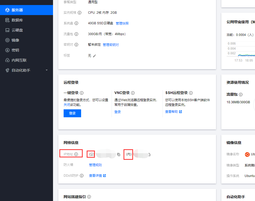Click the 数据库 database icon in sidebar

pyautogui.click(x=7, y=20)
